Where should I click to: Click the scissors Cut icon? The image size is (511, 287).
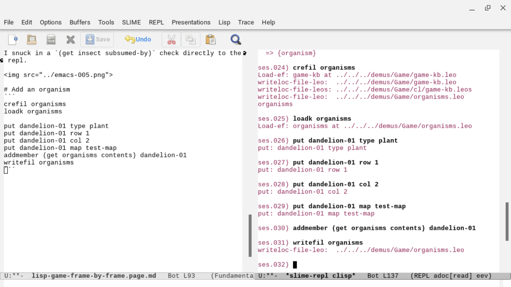171,39
